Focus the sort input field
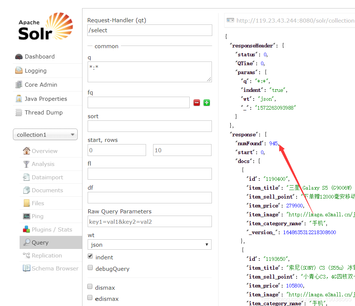Screen dimensions: 355x306 (150, 126)
